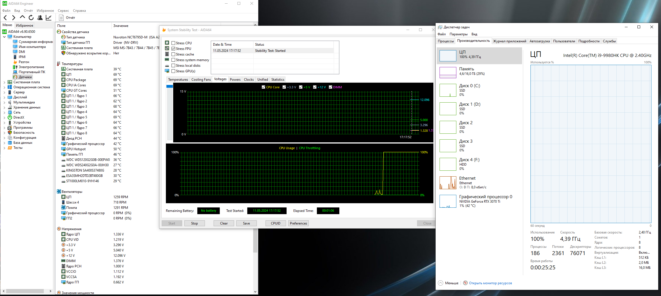Expand the Дисплей tree node
Viewport: 661px width, 296px height.
[4, 97]
